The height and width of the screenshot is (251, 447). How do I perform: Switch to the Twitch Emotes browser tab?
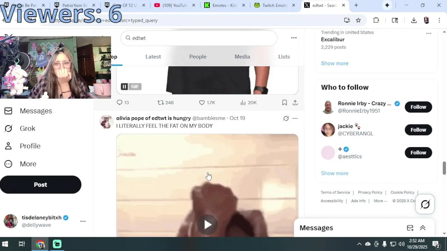coord(275,5)
